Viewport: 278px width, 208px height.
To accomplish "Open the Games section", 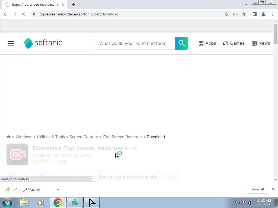I will point(234,43).
